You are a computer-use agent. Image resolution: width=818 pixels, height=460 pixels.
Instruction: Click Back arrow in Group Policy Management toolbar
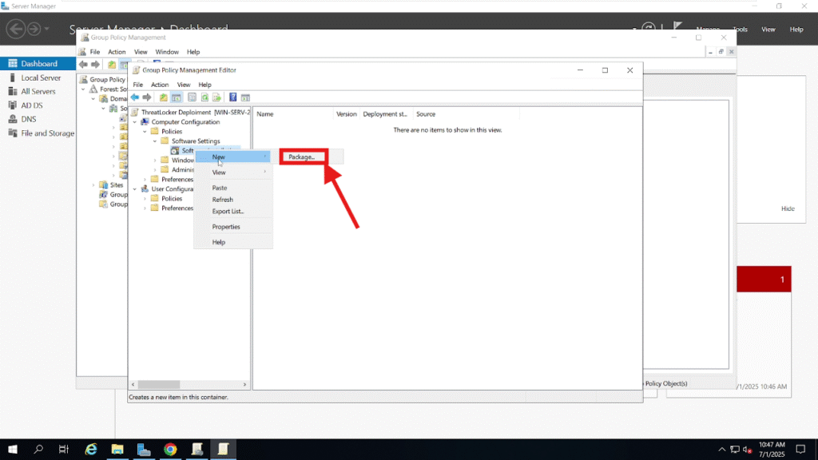point(83,65)
